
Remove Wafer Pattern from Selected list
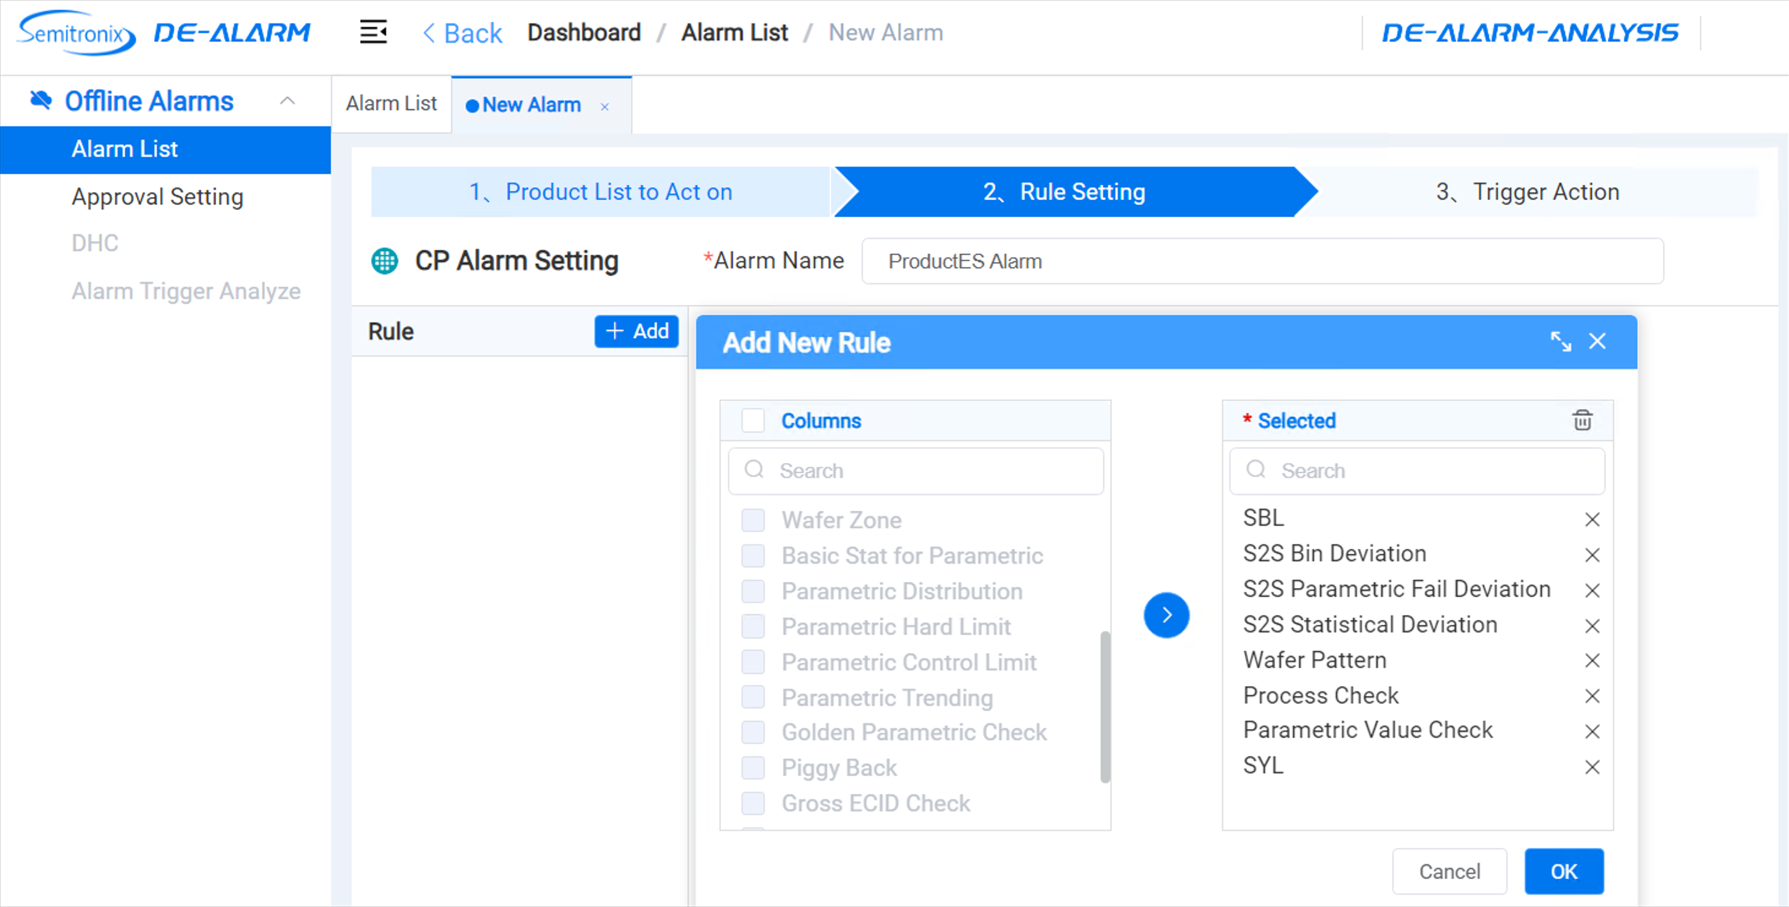tap(1592, 660)
